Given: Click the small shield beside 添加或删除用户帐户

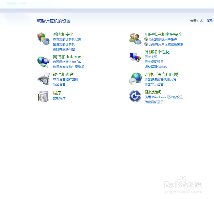Looking at the screenshot, I should [146, 40].
